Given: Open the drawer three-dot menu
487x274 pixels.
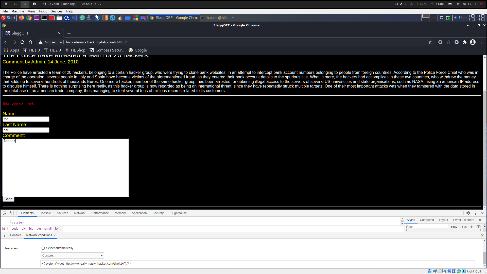Looking at the screenshot, I should [5, 235].
